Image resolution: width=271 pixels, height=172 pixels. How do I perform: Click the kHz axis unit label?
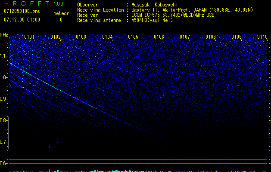click(4, 35)
